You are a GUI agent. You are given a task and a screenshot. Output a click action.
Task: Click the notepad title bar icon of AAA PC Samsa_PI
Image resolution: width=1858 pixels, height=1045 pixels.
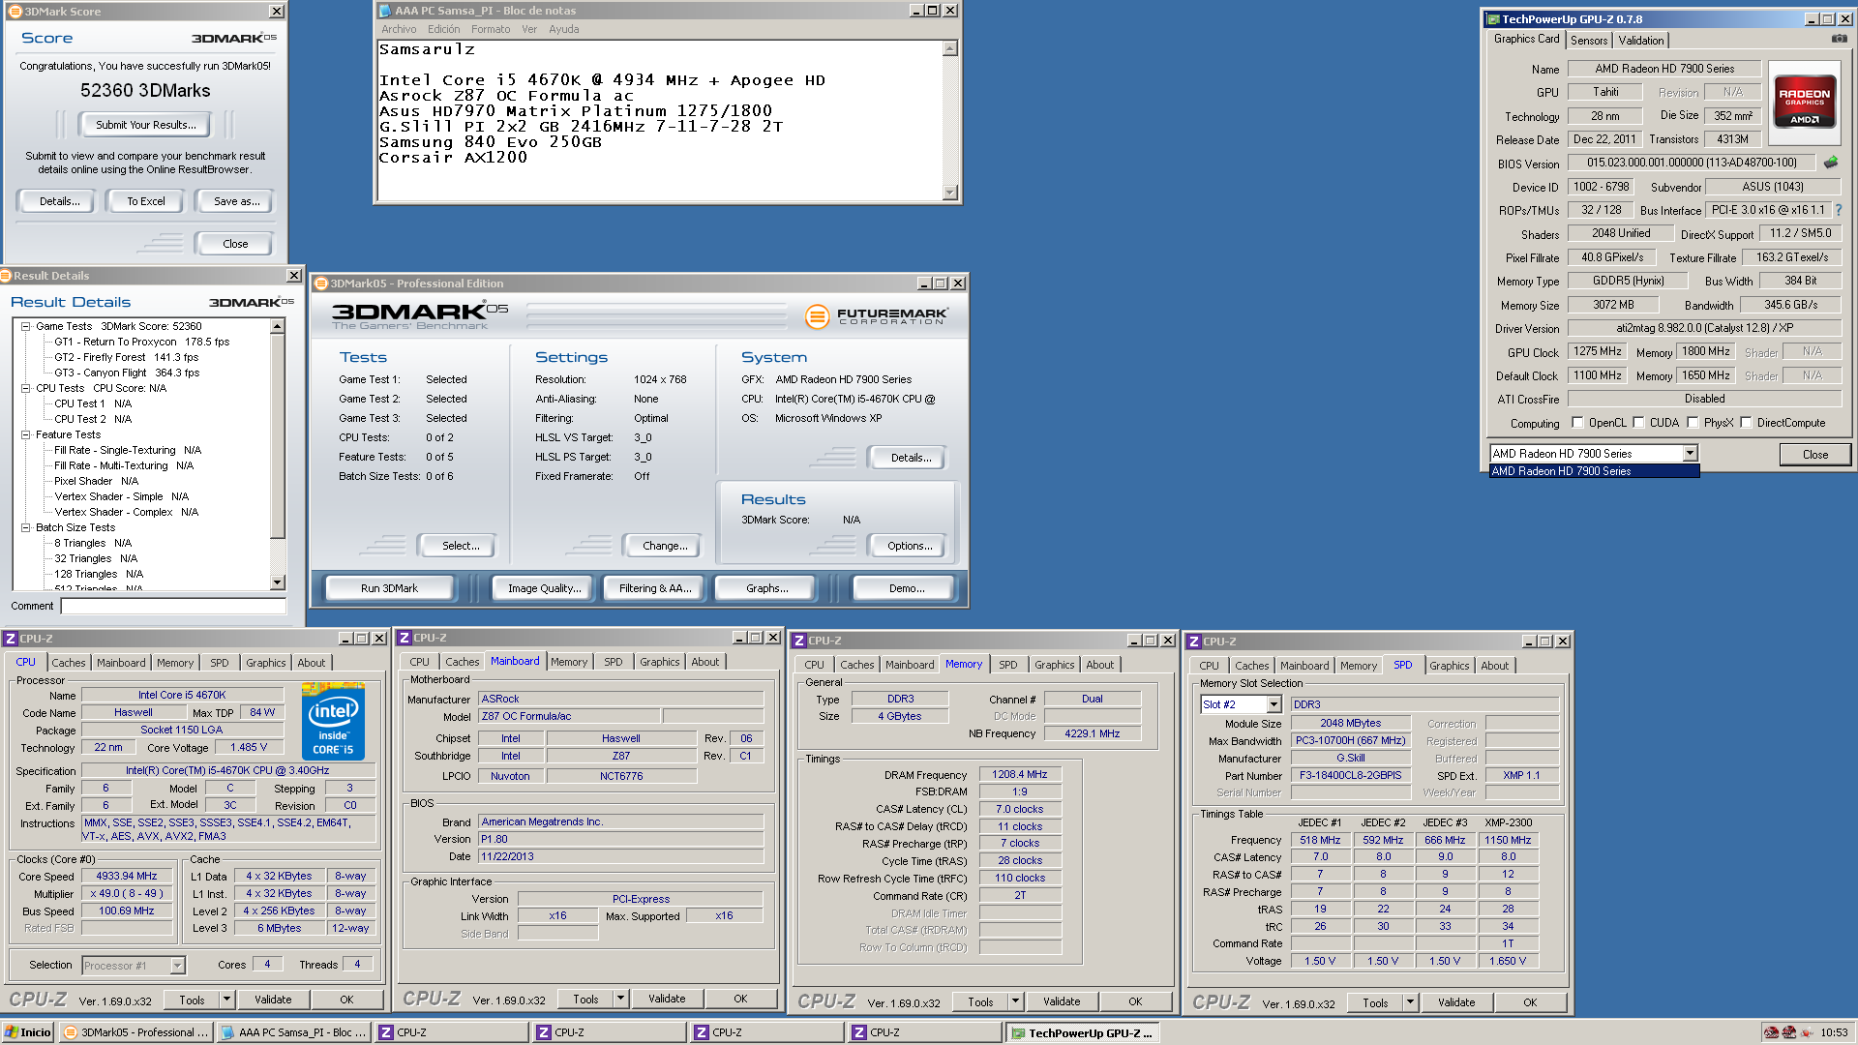click(385, 11)
